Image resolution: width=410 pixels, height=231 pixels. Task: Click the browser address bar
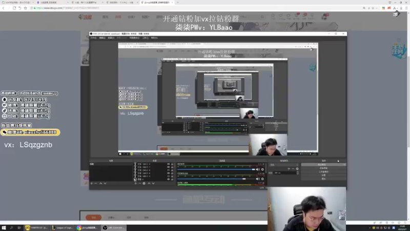(x=196, y=8)
